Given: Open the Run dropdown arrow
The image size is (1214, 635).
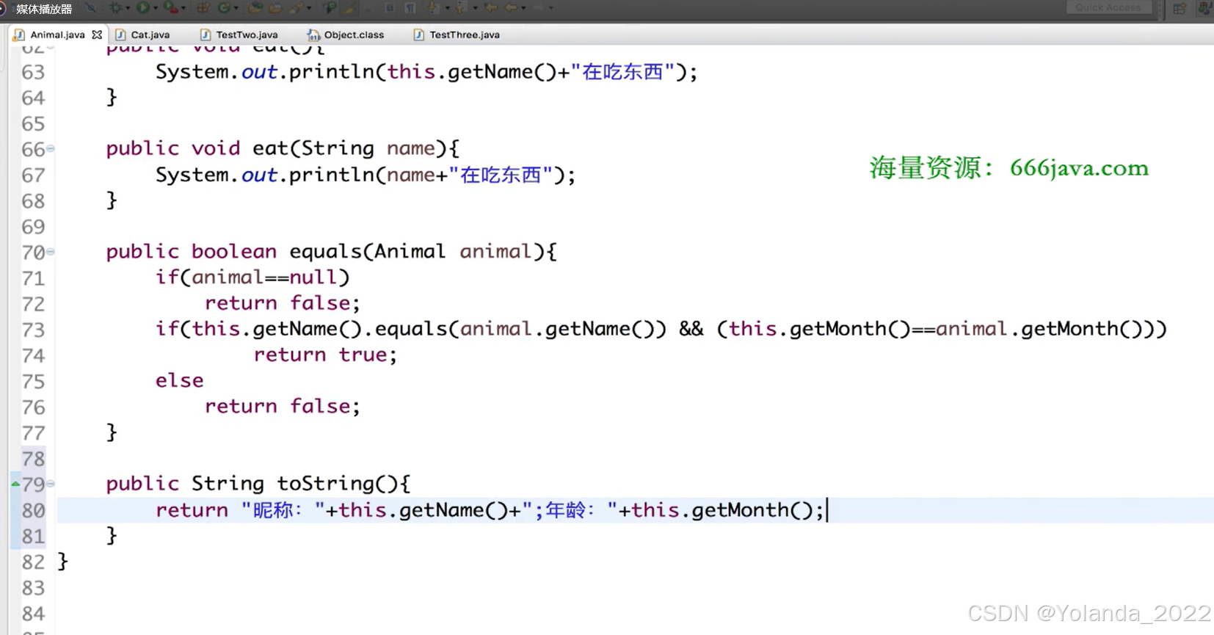Looking at the screenshot, I should coord(156,8).
